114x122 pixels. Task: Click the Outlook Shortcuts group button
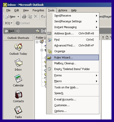pyautogui.click(x=18, y=38)
